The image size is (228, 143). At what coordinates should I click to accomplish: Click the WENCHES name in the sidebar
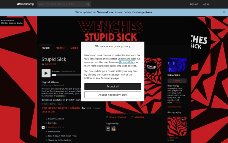[174, 76]
